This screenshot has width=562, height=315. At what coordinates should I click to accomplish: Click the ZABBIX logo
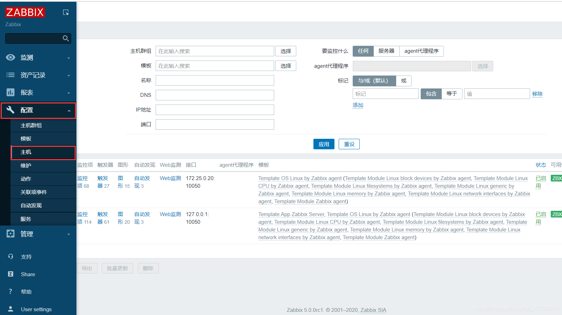(x=25, y=12)
